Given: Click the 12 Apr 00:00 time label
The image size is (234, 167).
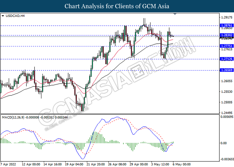Looking at the screenshot, I should coord(31,164).
